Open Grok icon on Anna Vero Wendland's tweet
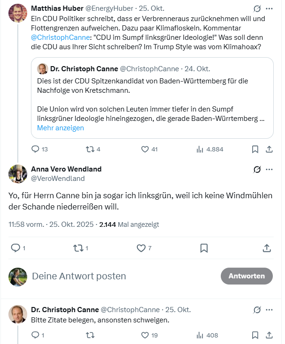The image size is (285, 344). point(257,169)
